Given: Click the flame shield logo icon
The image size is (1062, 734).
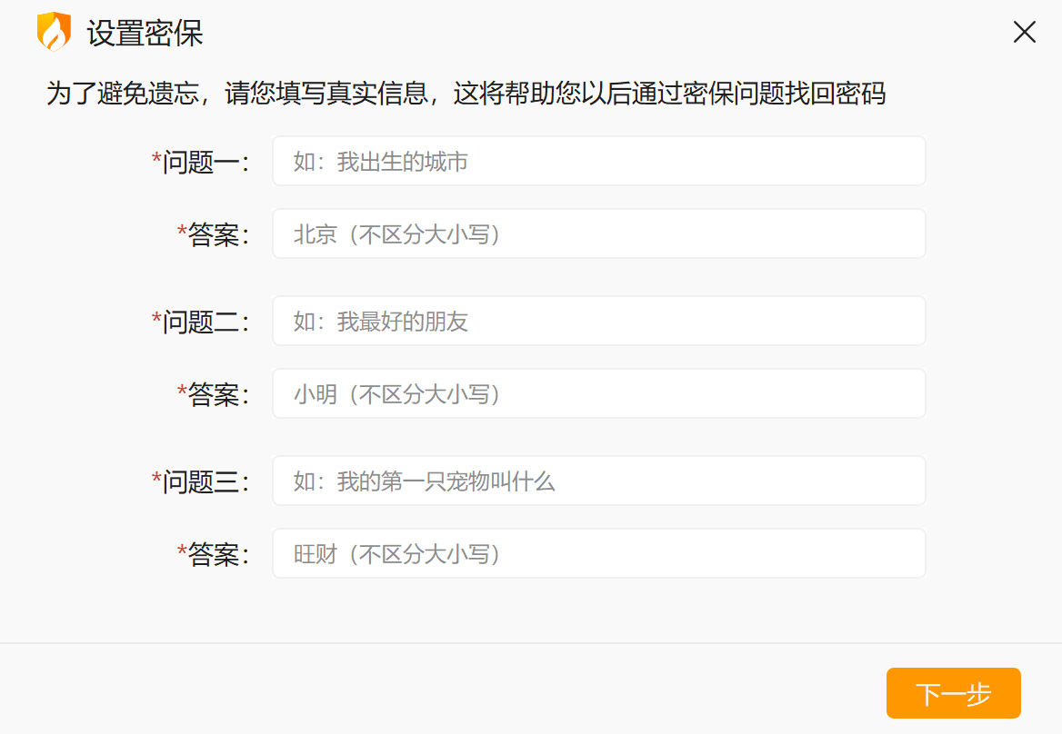Looking at the screenshot, I should 54,33.
